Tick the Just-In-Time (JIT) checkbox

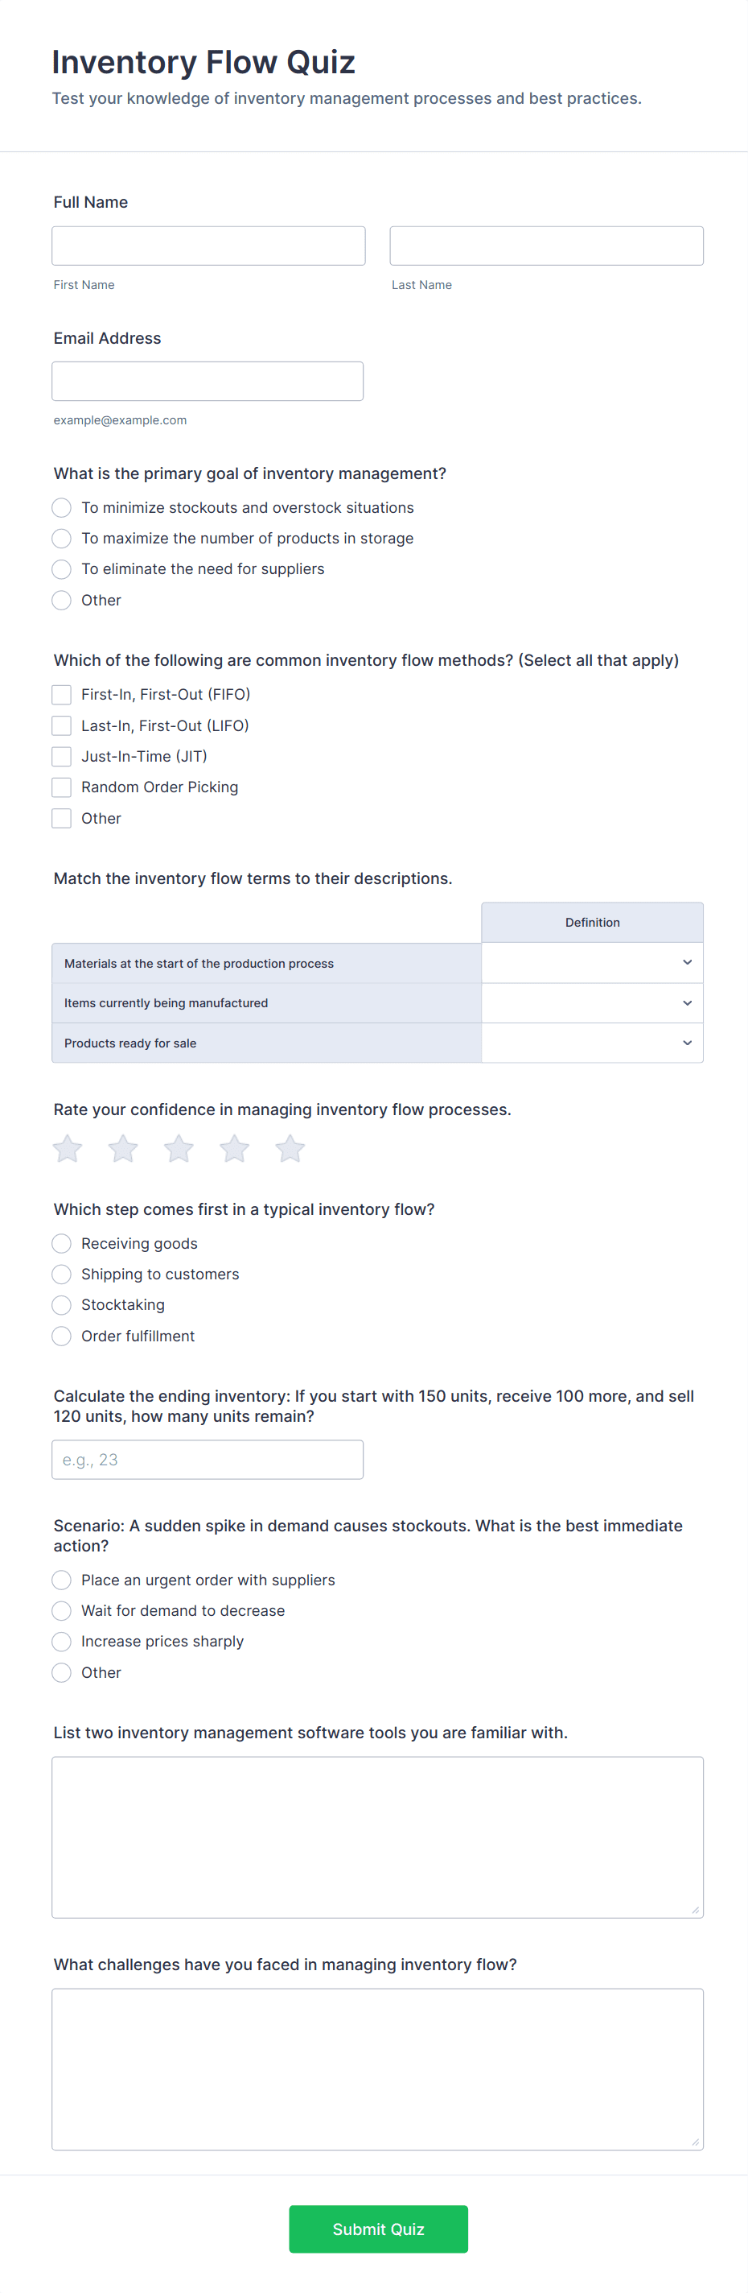(x=61, y=757)
